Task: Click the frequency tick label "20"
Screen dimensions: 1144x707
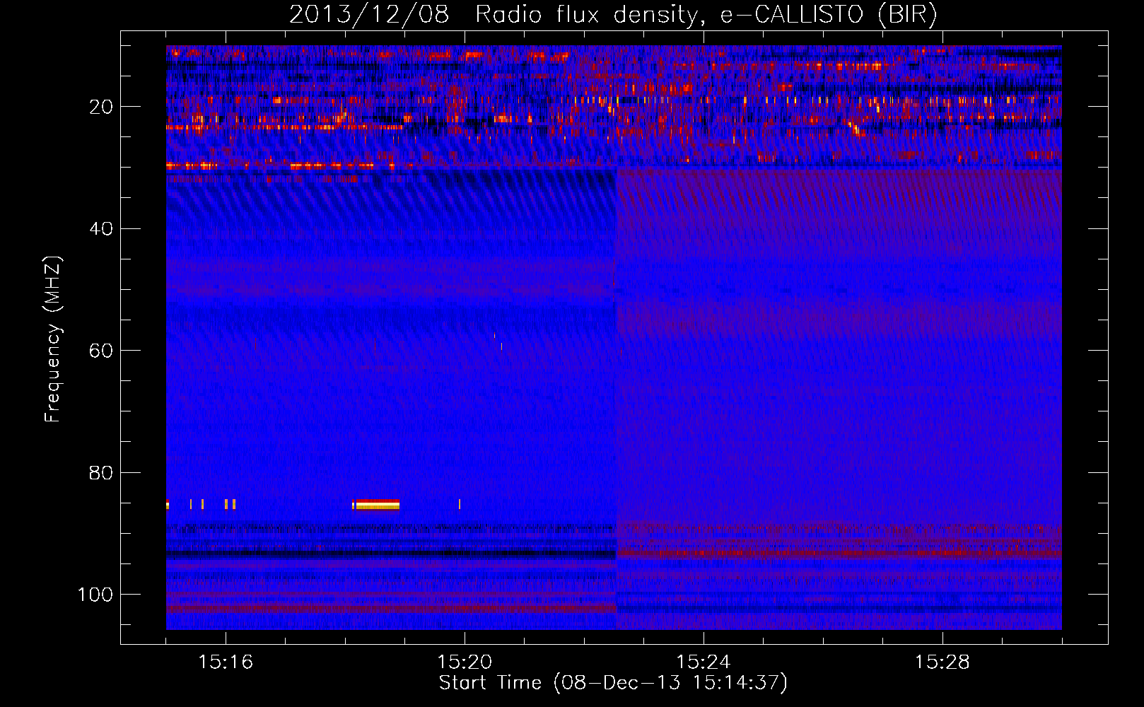Action: (x=102, y=107)
